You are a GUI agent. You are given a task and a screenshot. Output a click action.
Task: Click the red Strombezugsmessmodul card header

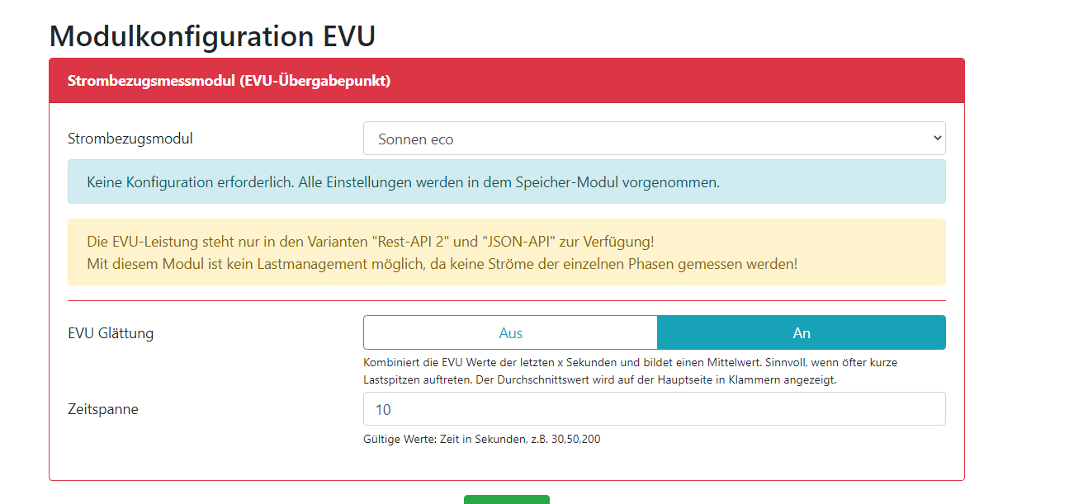506,81
